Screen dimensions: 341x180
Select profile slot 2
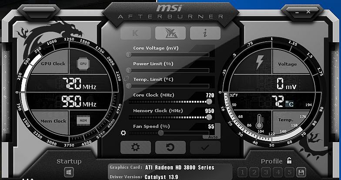(254, 173)
